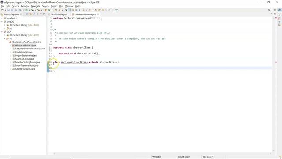Click the Writable status field
282x159 pixels.
point(157,157)
